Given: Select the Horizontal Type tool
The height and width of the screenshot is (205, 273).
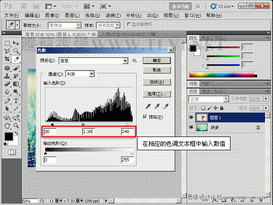Looking at the screenshot, I should [x=16, y=101].
